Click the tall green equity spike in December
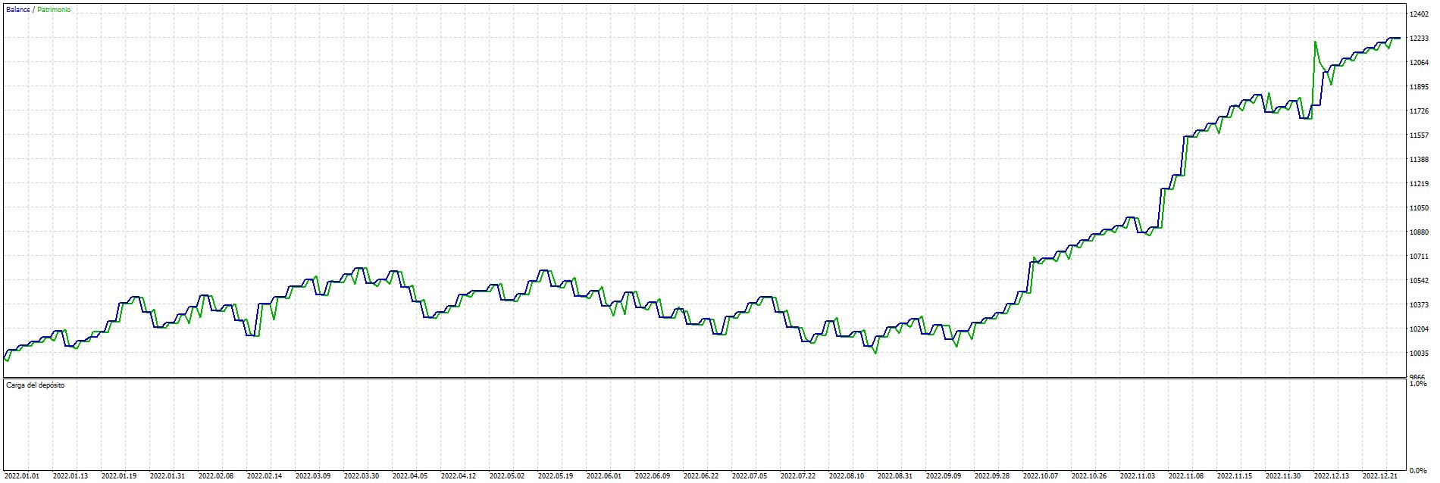 coord(1315,42)
